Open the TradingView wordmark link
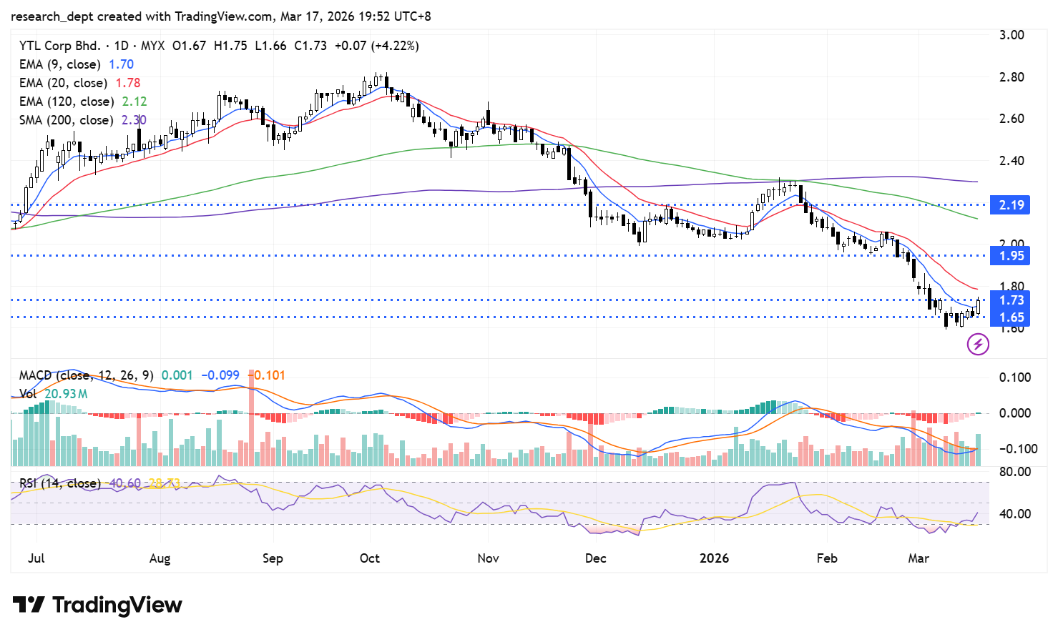Screen dimensions: 1058x637 pos(117,605)
